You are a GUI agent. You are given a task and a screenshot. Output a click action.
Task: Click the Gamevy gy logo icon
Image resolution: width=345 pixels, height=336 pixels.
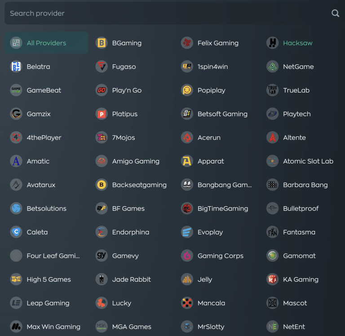point(102,256)
